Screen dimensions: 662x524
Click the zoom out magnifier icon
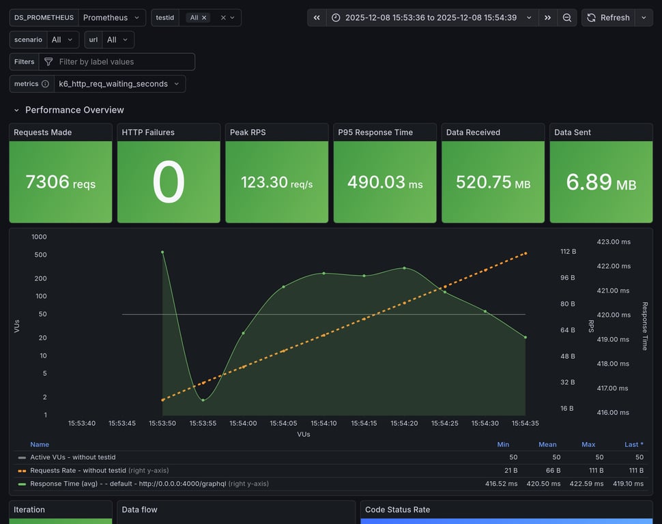click(x=566, y=17)
